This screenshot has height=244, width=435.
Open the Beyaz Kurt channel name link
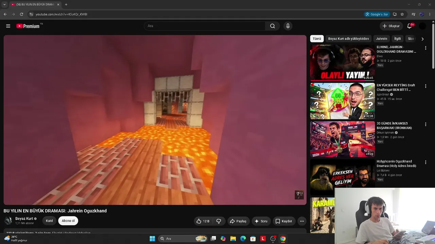24,219
